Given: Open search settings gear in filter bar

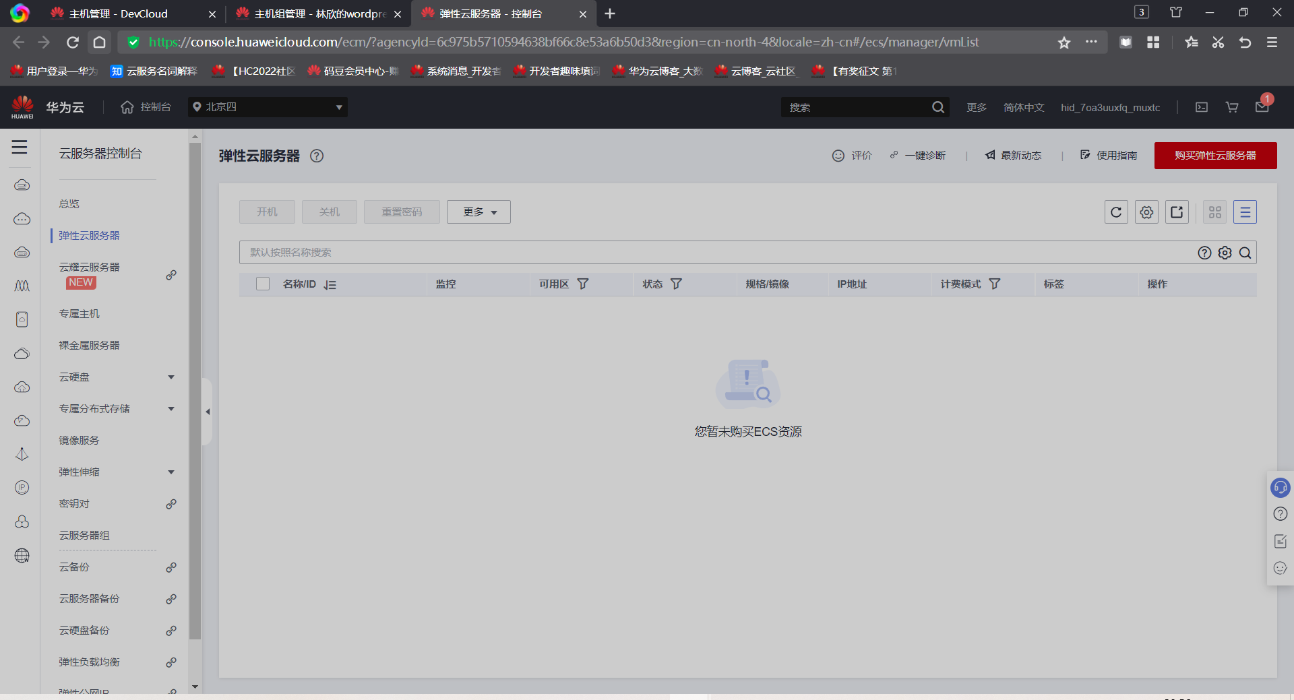Looking at the screenshot, I should 1225,253.
